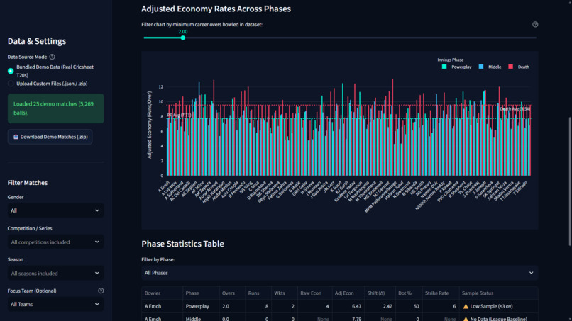Click the chart filter help icon
The width and height of the screenshot is (572, 321).
(x=535, y=24)
